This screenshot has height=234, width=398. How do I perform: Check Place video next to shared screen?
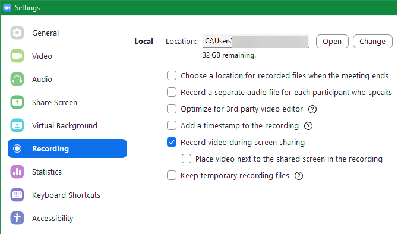187,159
